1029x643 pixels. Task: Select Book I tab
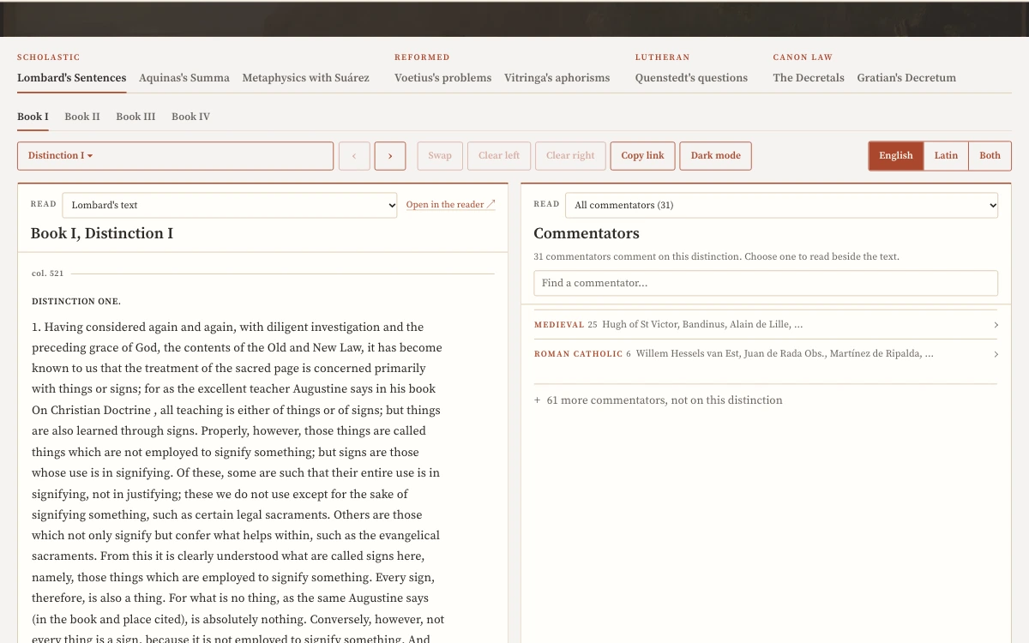tap(33, 117)
